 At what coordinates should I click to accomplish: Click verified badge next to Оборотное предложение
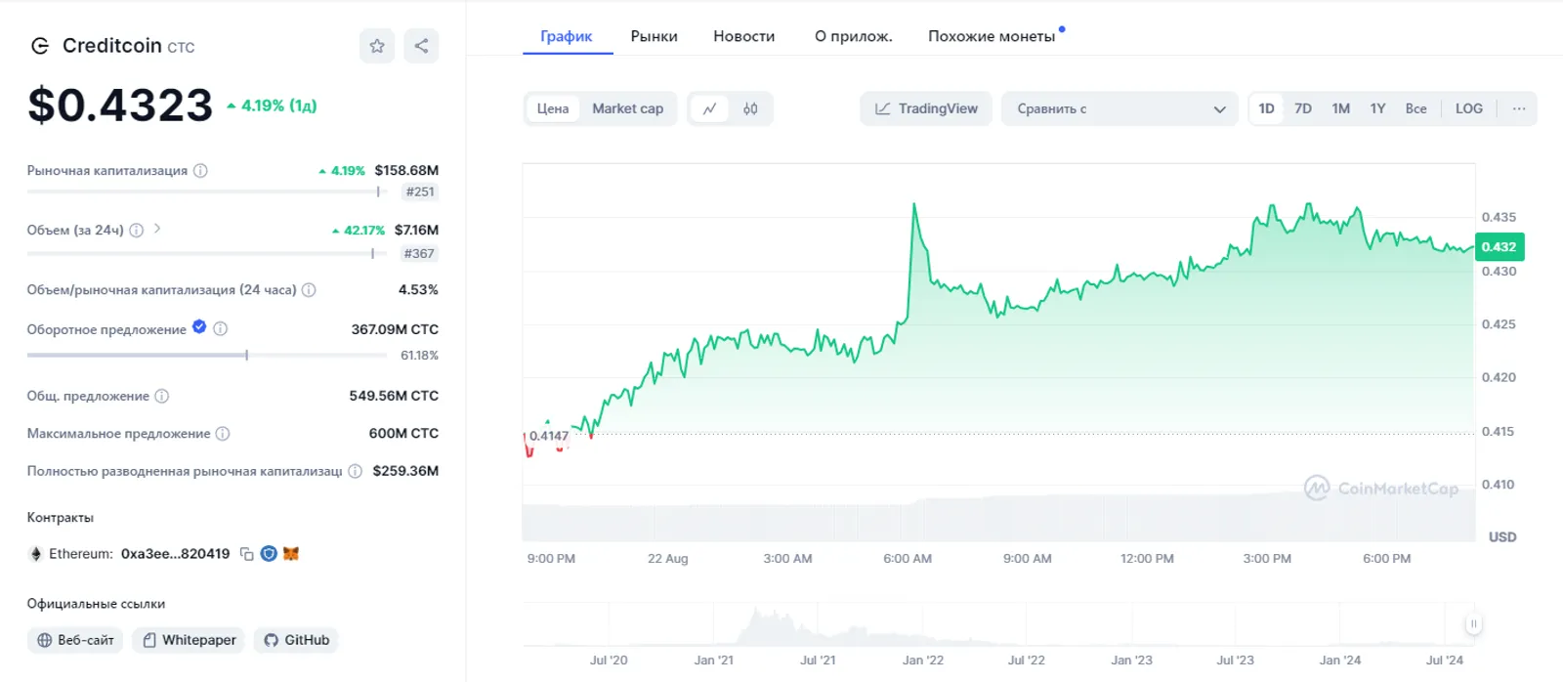[199, 327]
